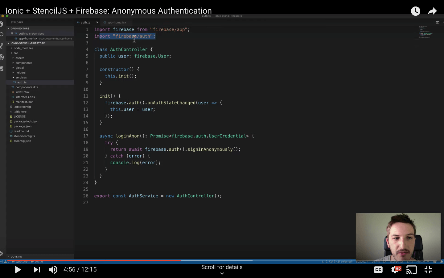The image size is (444, 278).
Task: Click the webcam overlay thumbnail
Action: coord(398,237)
